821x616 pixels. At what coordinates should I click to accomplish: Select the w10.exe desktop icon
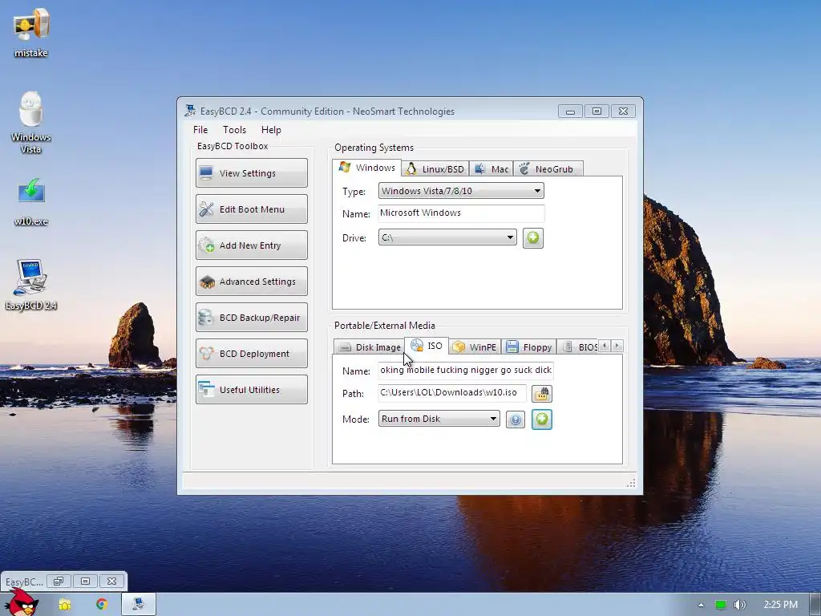(x=31, y=202)
